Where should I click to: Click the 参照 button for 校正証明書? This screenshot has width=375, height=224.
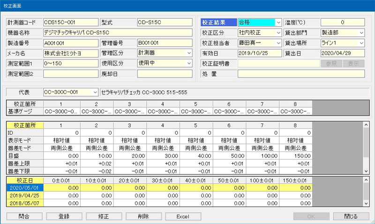tap(331, 64)
